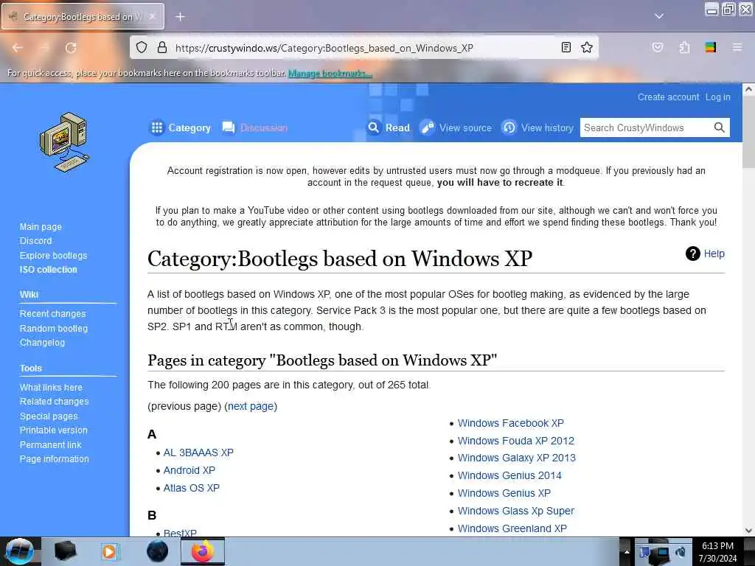The height and width of the screenshot is (566, 755).
Task: Select the Read tab
Action: tap(388, 127)
